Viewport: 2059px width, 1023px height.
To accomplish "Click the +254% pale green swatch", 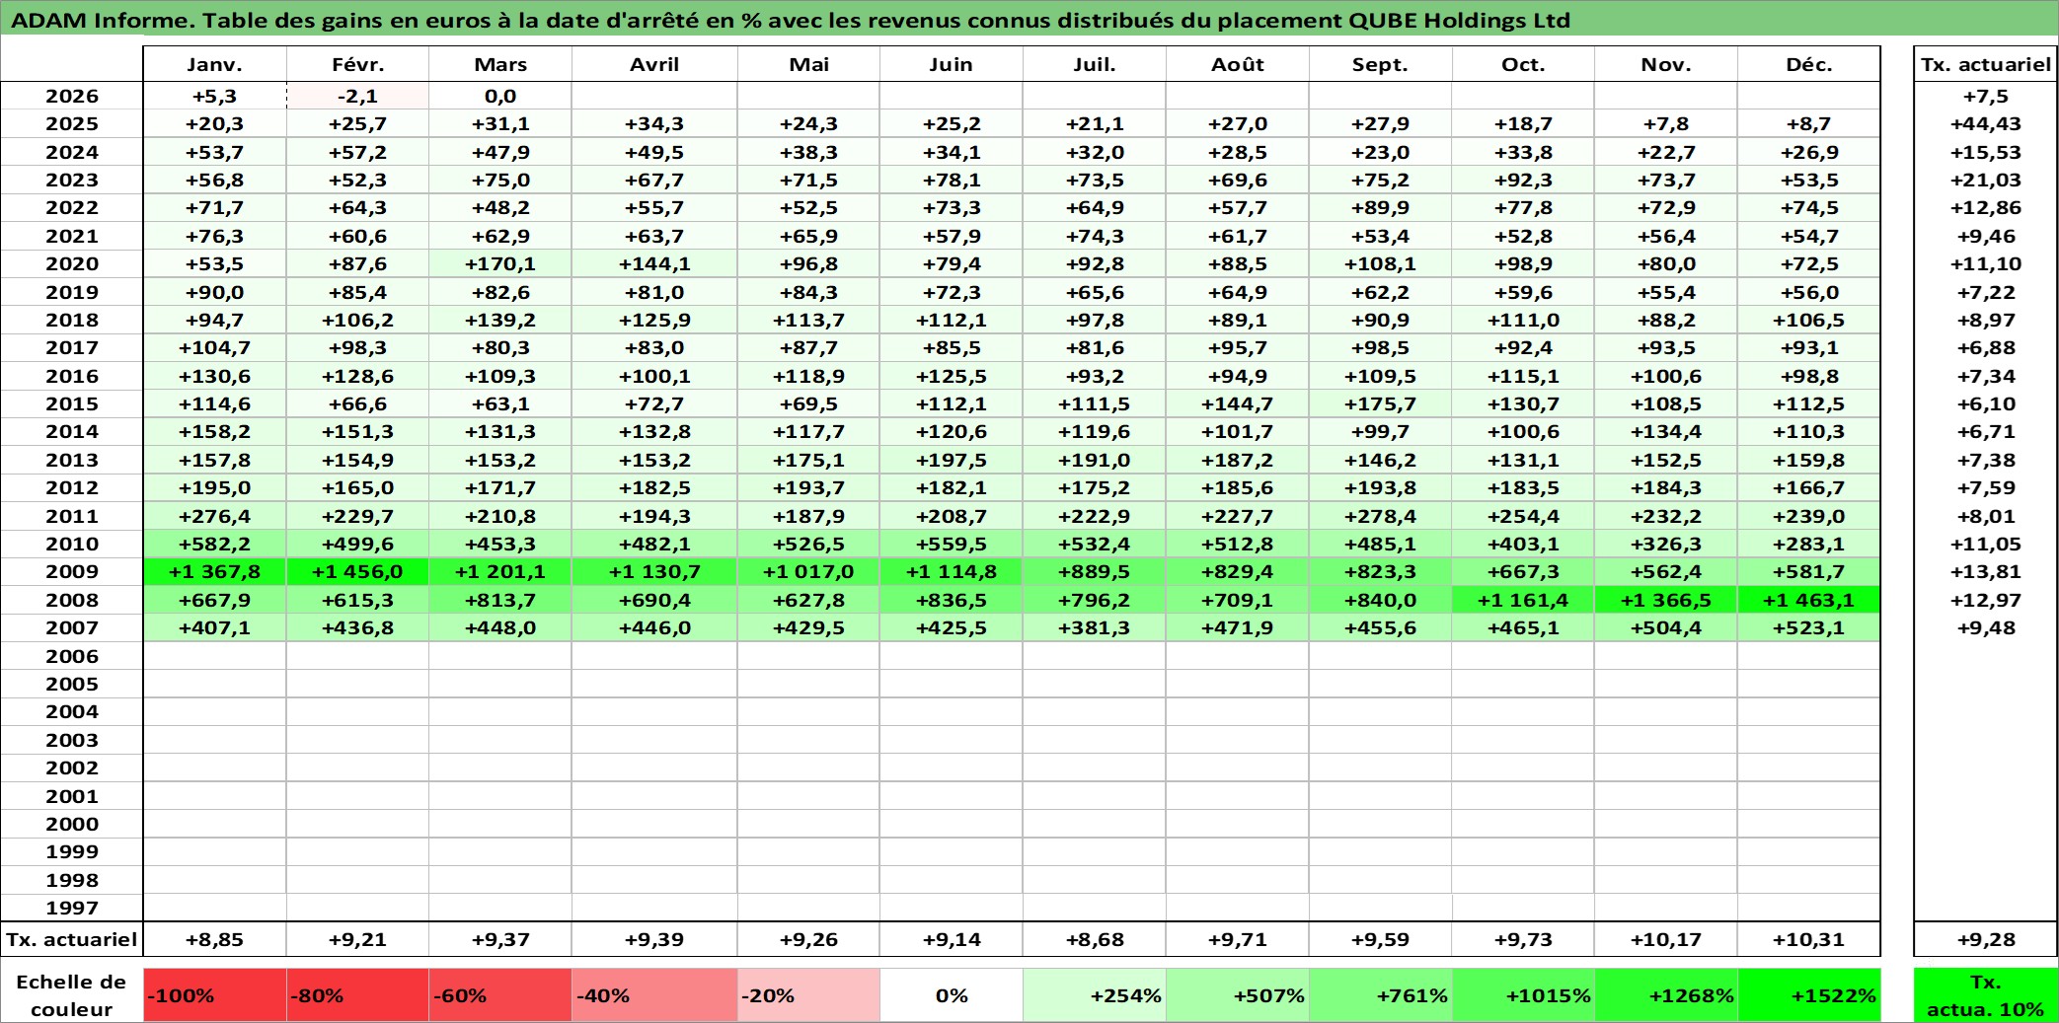I will pos(1095,995).
